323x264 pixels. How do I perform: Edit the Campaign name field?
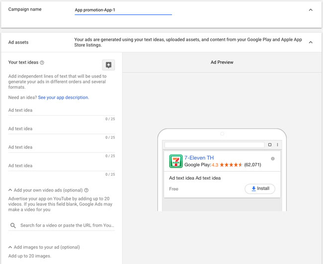(123, 10)
